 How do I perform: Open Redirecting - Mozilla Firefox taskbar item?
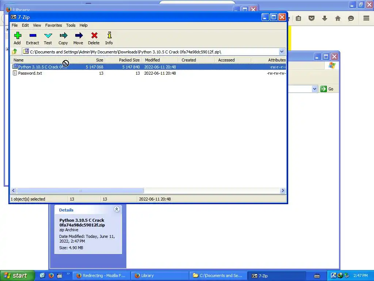tap(102, 276)
